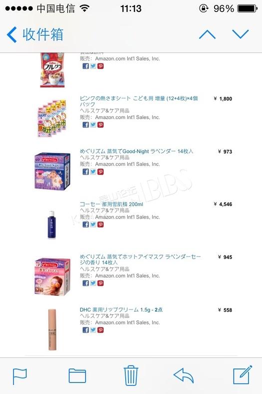Viewport: 262px width, 394px height.
Task: Open DHC 薬用リップクリーム product link
Action: [x=121, y=310]
